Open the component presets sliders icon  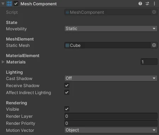[x=147, y=4]
